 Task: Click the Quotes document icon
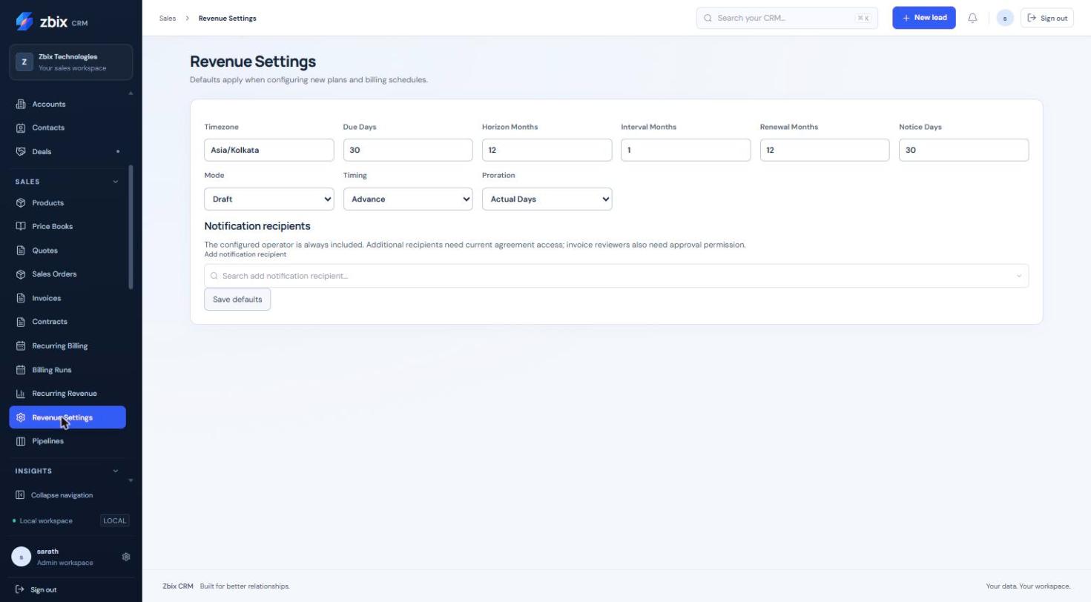[21, 251]
